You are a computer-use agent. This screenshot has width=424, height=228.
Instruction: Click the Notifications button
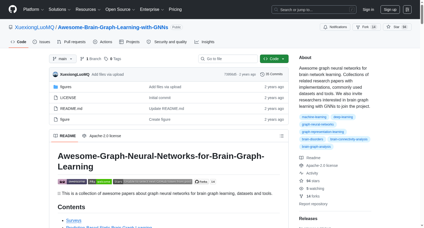click(x=335, y=27)
